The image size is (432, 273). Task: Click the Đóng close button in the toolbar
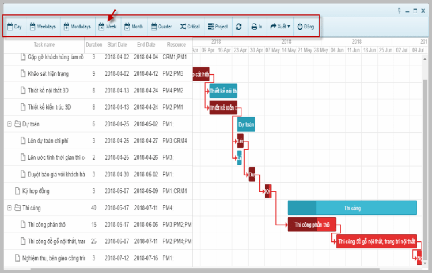(x=305, y=26)
